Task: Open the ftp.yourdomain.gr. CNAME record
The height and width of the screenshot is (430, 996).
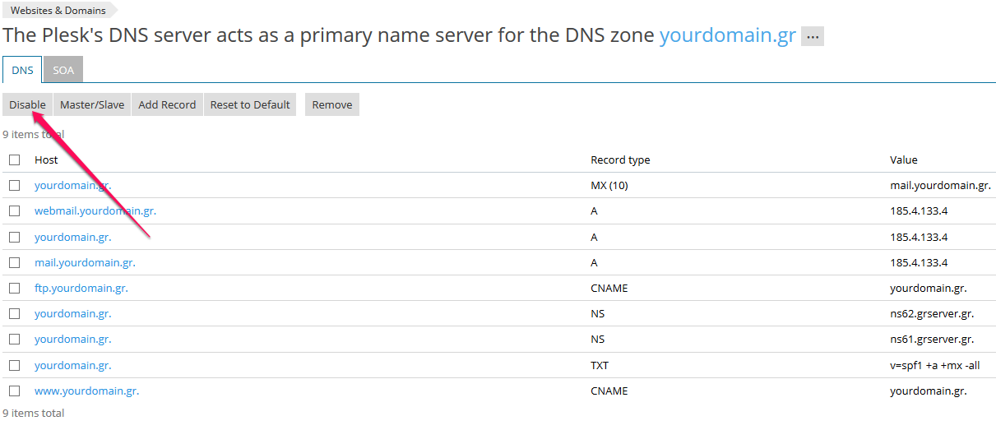Action: click(81, 289)
